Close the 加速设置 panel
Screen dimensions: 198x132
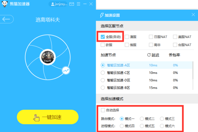click(x=193, y=15)
